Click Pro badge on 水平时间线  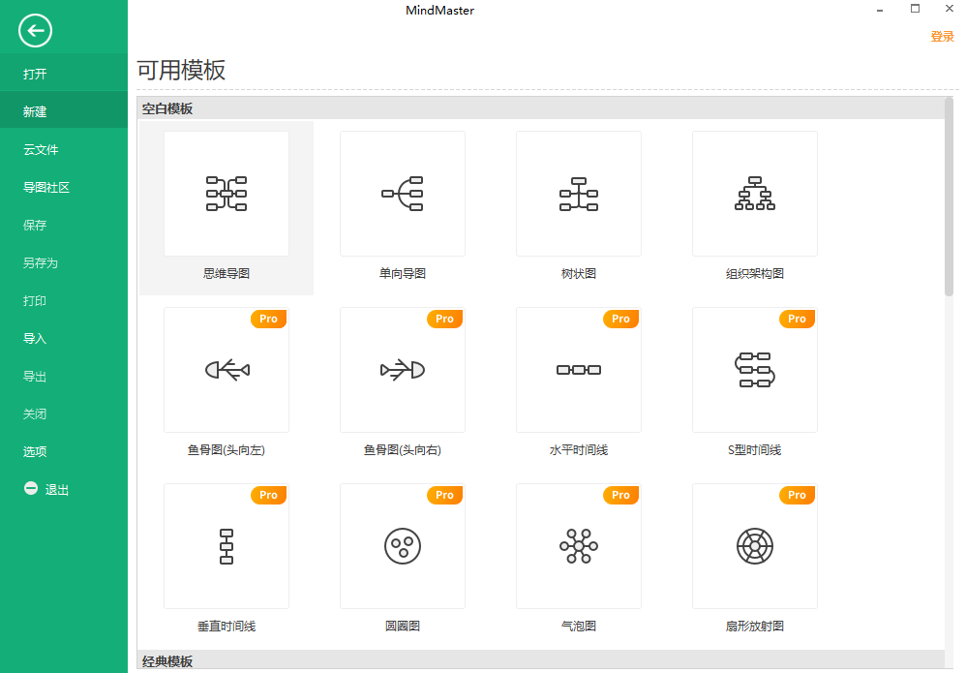click(x=621, y=319)
